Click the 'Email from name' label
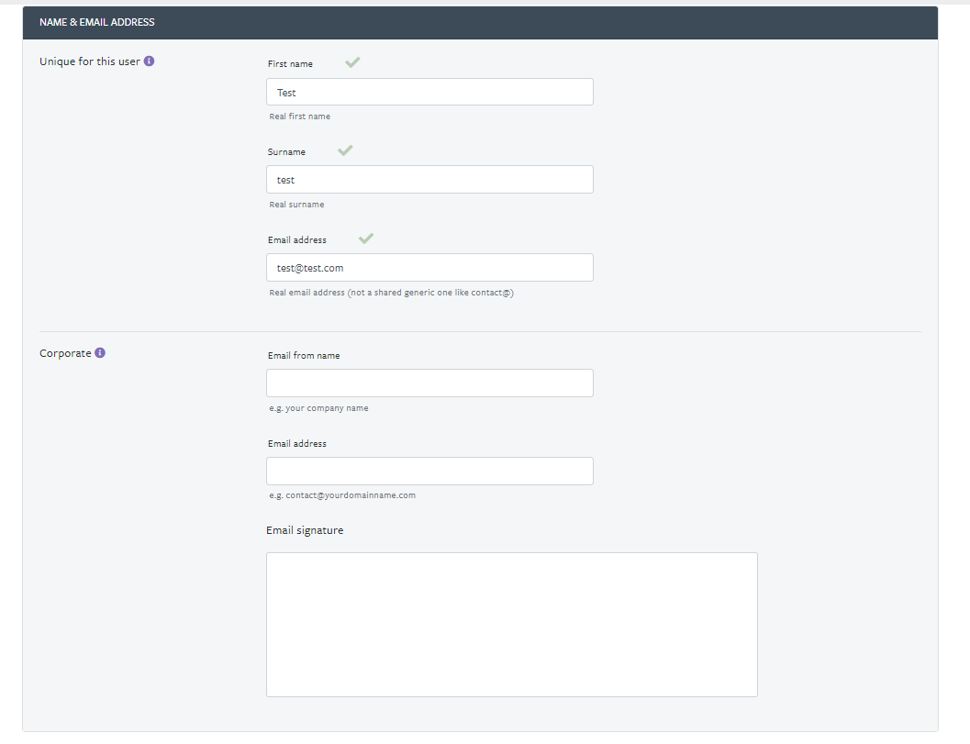The image size is (970, 744). click(x=304, y=356)
